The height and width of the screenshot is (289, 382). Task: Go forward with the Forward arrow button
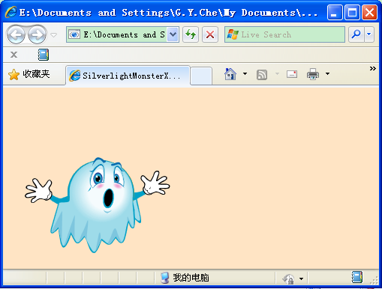point(38,34)
